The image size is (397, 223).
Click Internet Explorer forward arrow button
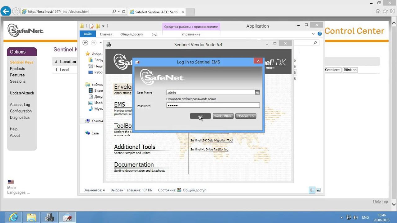pyautogui.click(x=16, y=11)
